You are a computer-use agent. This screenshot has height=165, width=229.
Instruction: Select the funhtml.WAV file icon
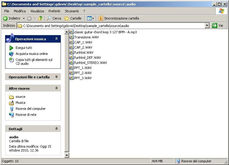(x=72, y=52)
